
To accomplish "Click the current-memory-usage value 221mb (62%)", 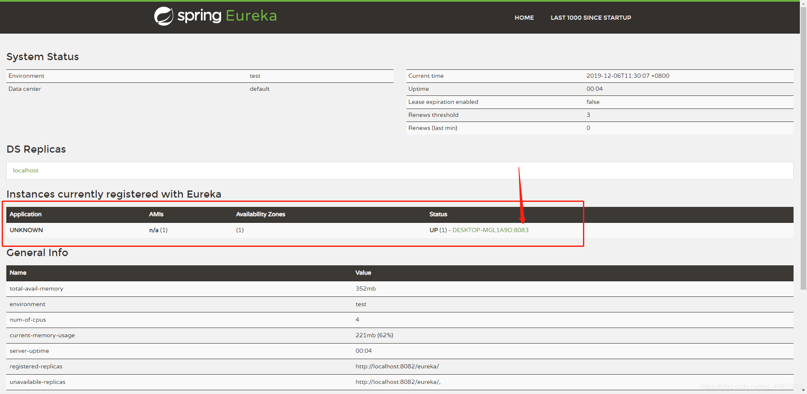I will pos(374,335).
